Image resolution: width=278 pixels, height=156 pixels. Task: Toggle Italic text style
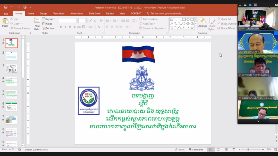(65, 27)
